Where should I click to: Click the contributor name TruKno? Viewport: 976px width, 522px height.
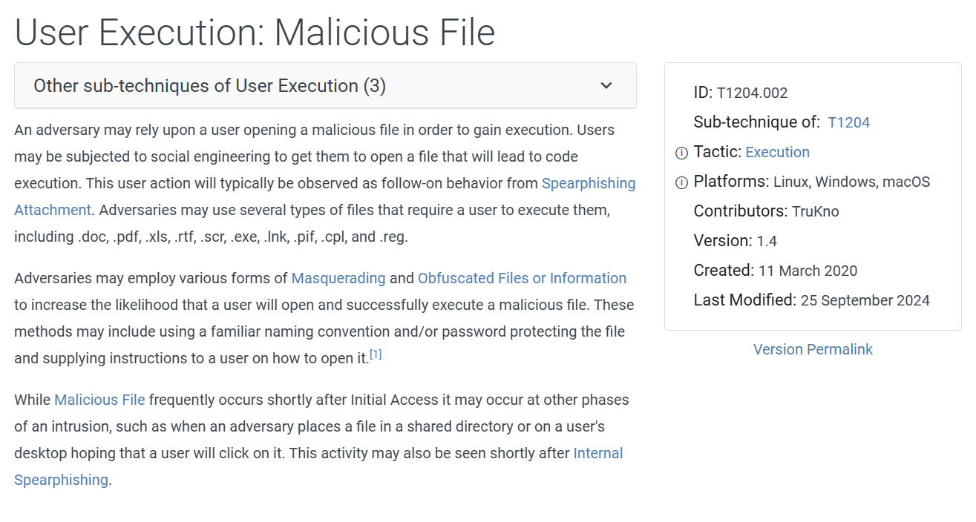815,211
